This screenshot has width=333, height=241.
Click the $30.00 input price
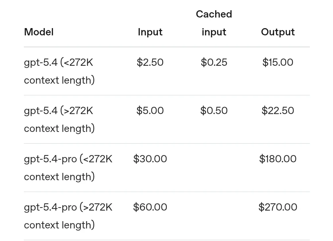[150, 159]
